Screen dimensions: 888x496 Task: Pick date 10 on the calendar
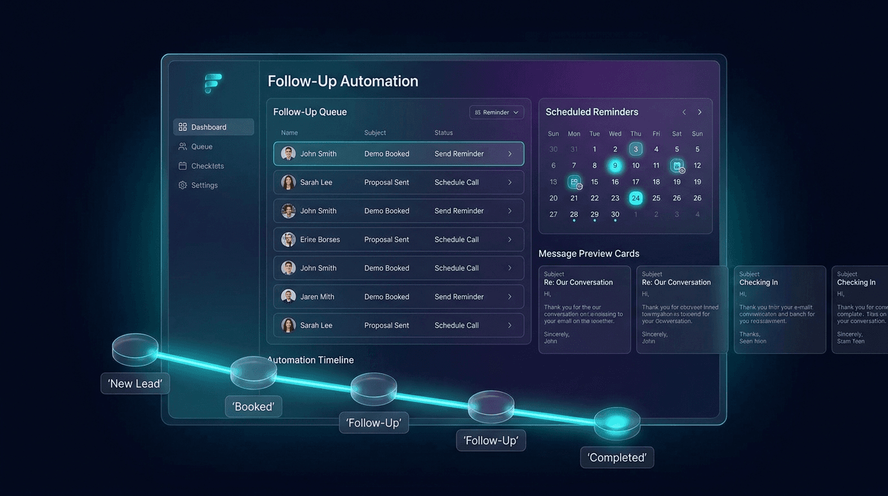(636, 165)
